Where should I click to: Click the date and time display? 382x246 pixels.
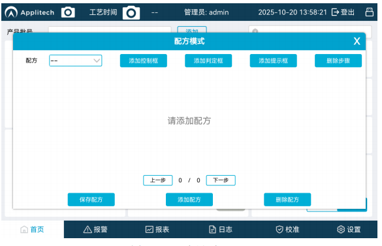293,12
